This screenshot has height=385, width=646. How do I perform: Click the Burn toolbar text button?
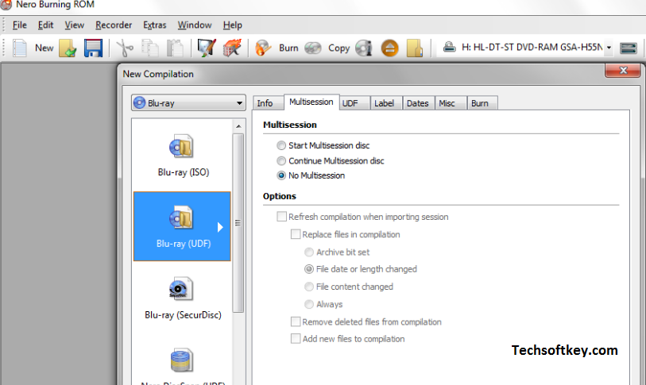click(x=288, y=48)
